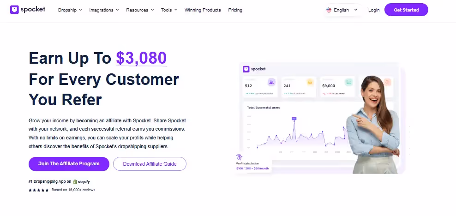456x216 pixels.
Task: Click the Spocket logo in header
Action: click(28, 10)
